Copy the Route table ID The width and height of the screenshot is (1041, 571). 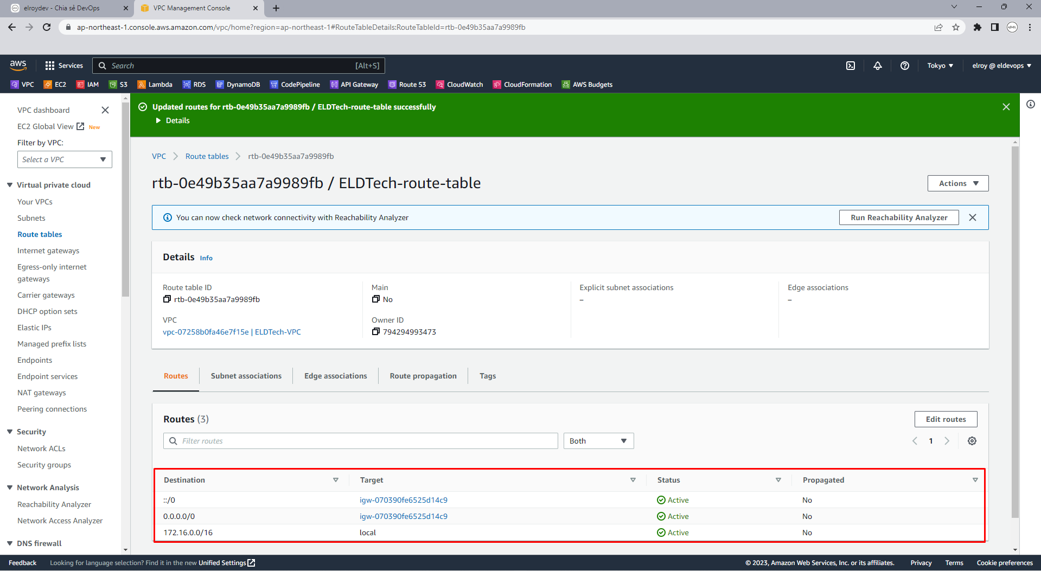click(x=167, y=299)
